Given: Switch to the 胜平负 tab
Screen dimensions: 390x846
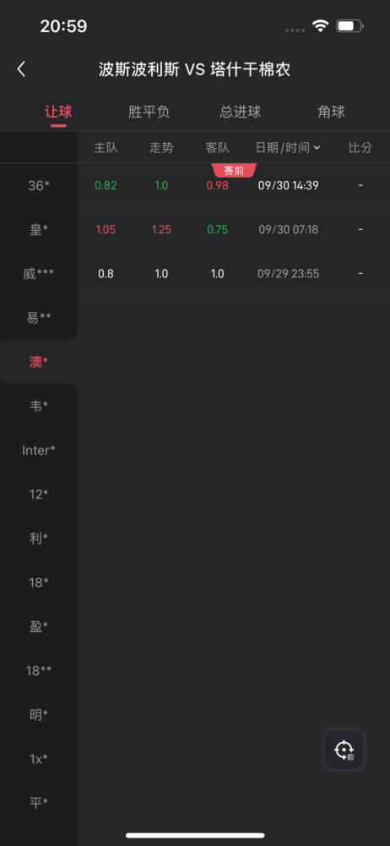Looking at the screenshot, I should pyautogui.click(x=149, y=112).
